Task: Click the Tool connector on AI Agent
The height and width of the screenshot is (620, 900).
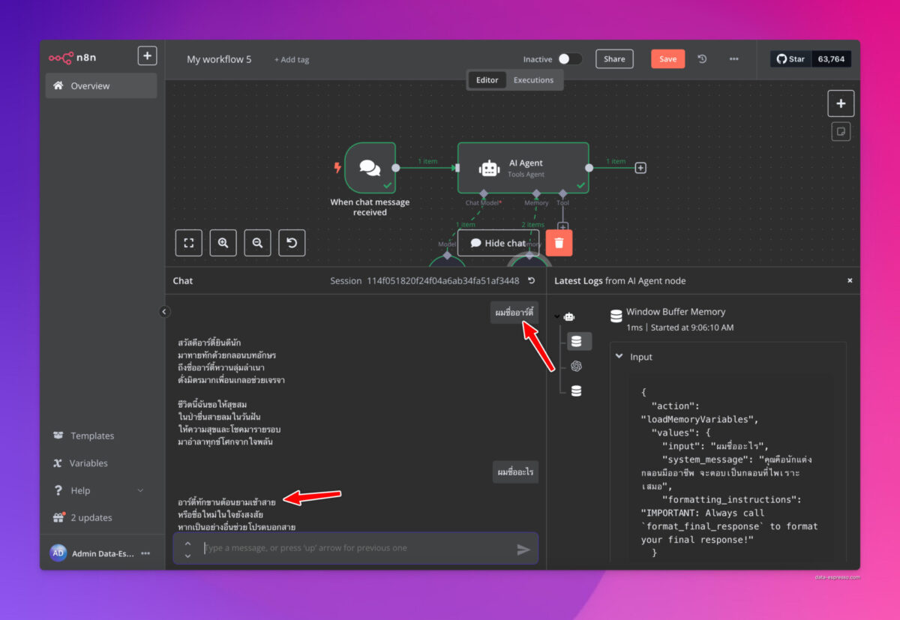Action: 562,193
